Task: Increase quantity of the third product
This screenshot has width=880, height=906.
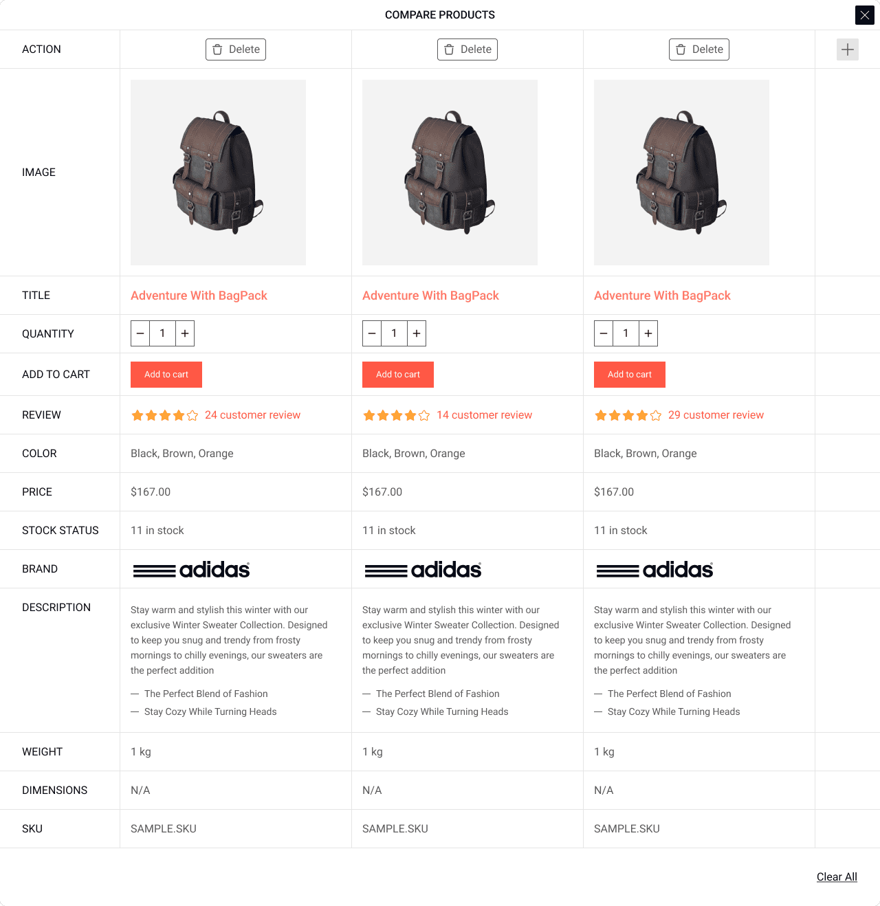Action: coord(648,333)
